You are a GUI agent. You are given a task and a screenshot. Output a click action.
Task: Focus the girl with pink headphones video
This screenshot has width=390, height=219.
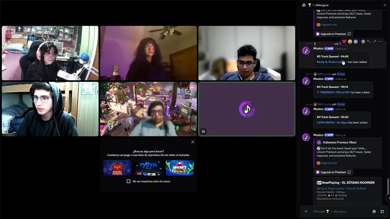50,53
